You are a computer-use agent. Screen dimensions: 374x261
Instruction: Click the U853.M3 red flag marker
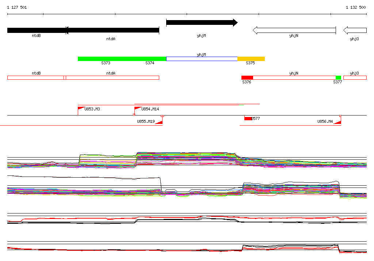[81, 109]
